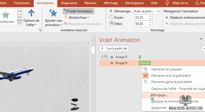Click the Options de l'effet arrow icon
This screenshot has width=205, height=112.
(x=31, y=13)
